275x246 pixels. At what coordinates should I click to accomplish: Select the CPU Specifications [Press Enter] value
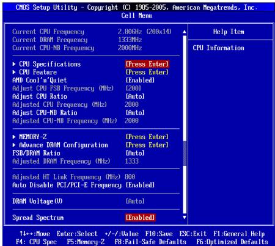pos(147,64)
